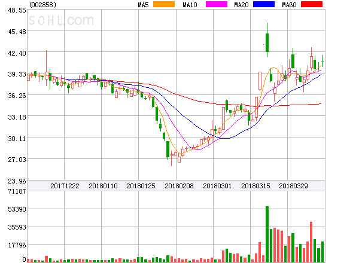Click the 71187 volume axis label
This screenshot has height=263, width=359.
(17, 191)
